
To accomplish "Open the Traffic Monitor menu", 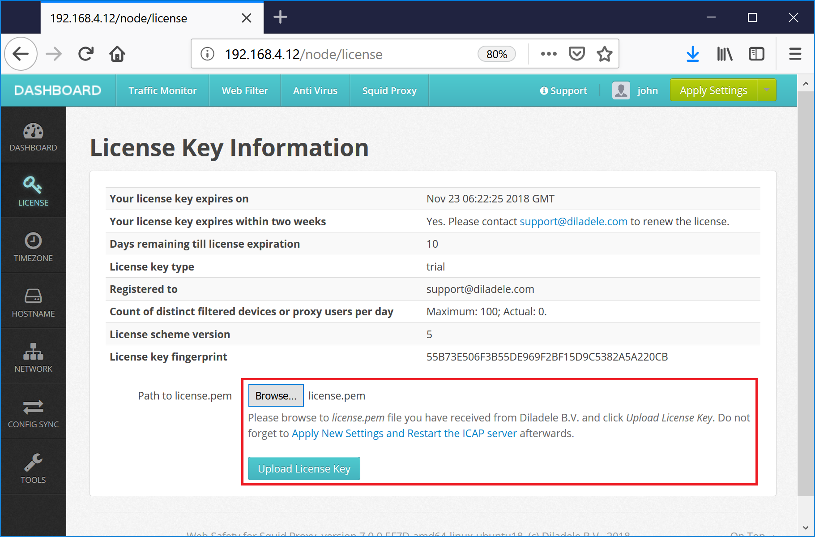I will pos(162,90).
